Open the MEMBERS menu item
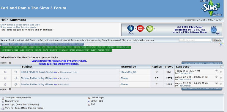The image size is (227, 112). pos(72,44)
